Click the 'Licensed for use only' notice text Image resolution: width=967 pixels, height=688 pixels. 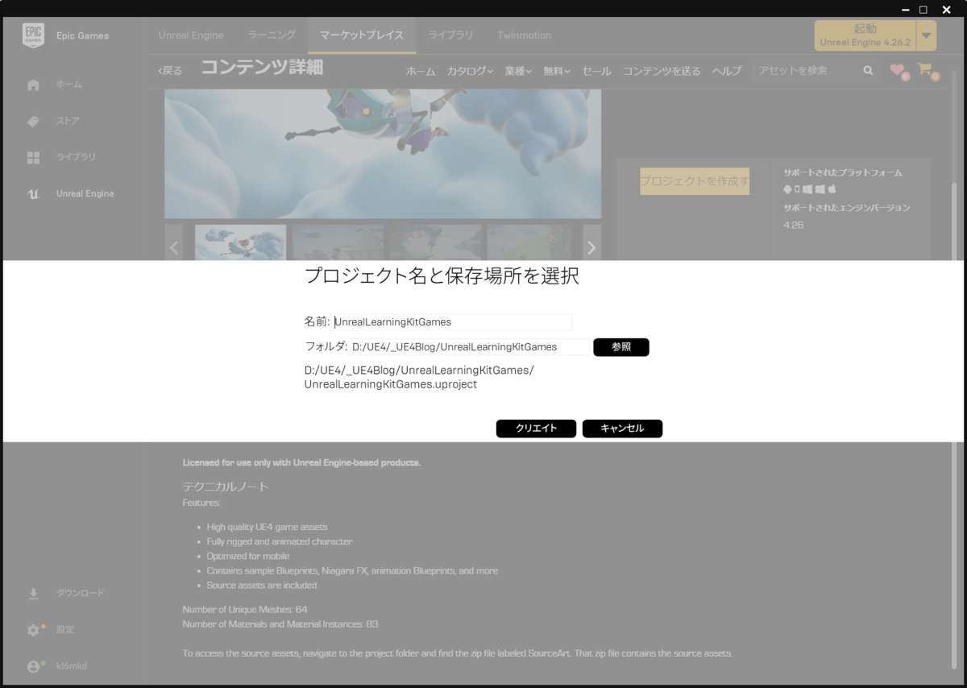[302, 463]
